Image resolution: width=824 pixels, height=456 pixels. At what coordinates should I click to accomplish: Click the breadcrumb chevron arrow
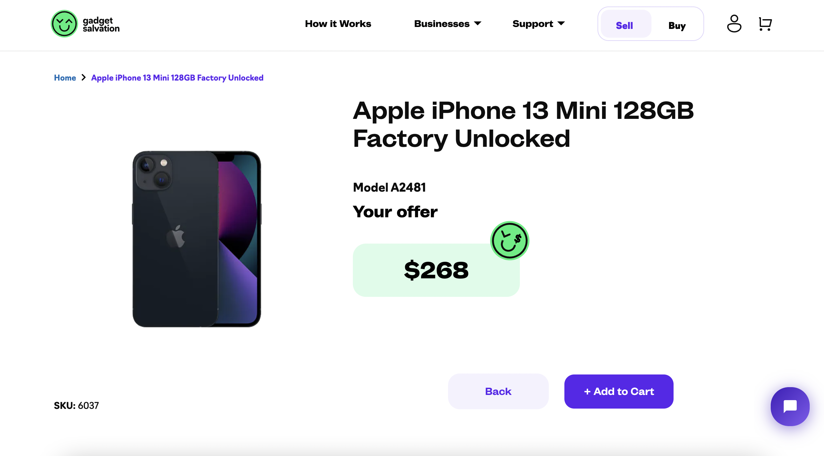click(x=84, y=78)
